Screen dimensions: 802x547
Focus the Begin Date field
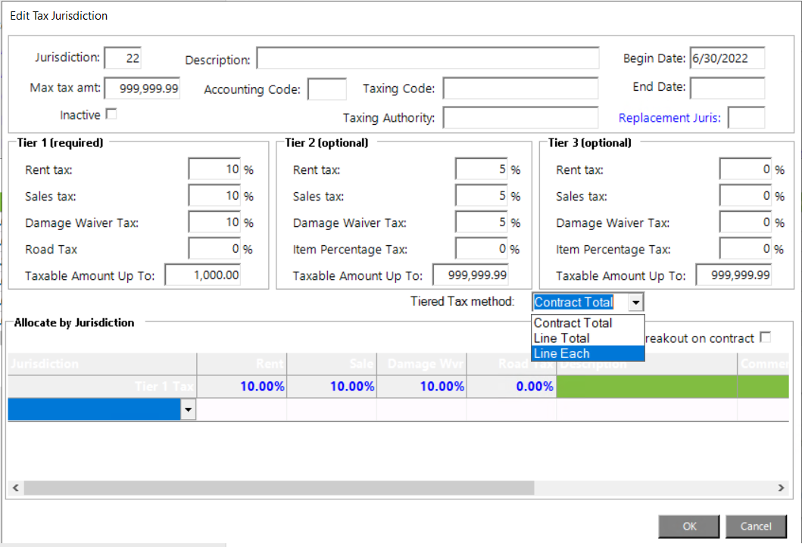tap(727, 58)
